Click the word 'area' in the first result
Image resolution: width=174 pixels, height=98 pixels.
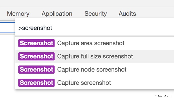86,43
